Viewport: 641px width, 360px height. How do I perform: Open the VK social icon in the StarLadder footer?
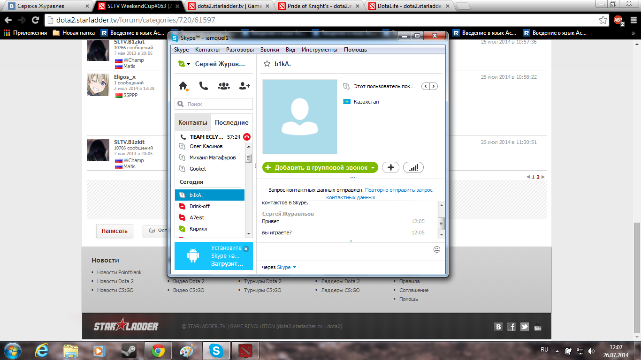[x=498, y=327]
